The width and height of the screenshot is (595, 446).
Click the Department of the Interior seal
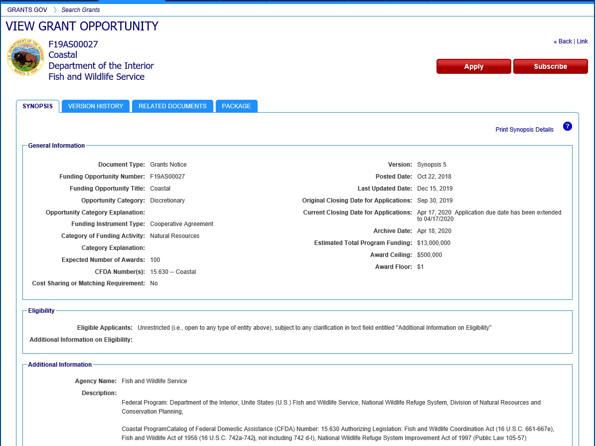coord(25,58)
